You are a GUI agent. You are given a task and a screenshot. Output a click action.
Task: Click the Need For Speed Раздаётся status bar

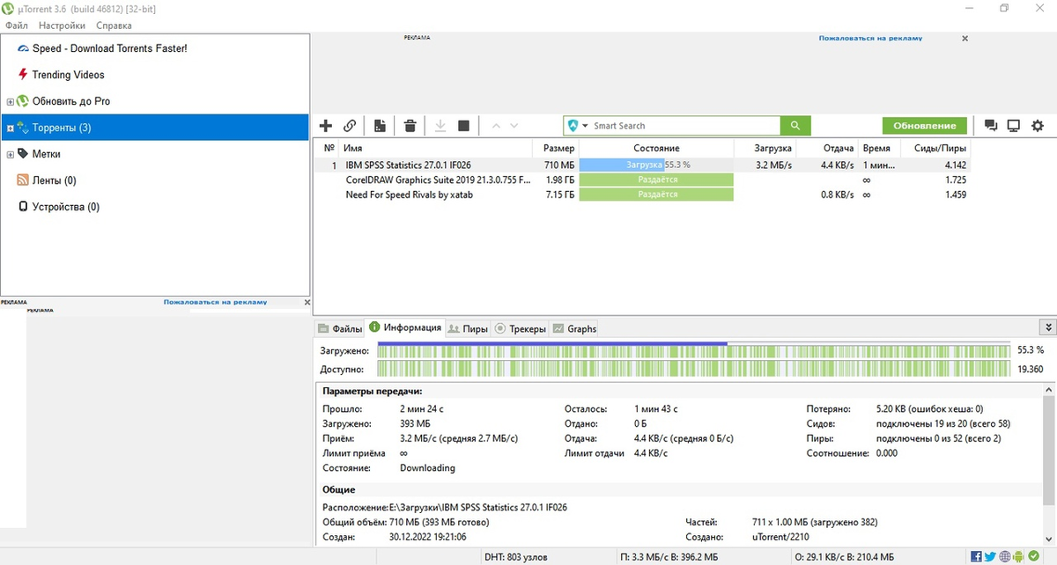click(x=656, y=194)
